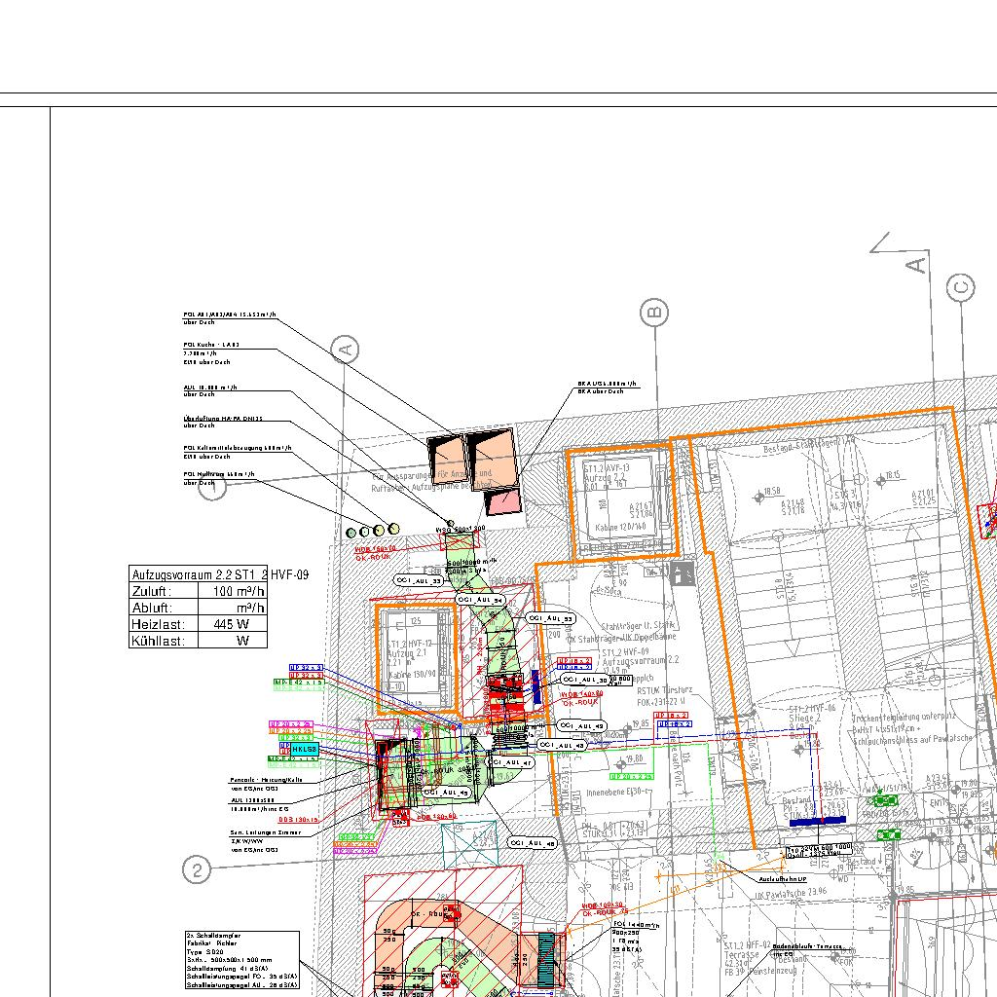Select grid line bubble number 1

(212, 487)
